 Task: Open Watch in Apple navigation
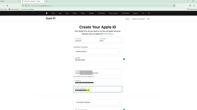click(x=83, y=13)
